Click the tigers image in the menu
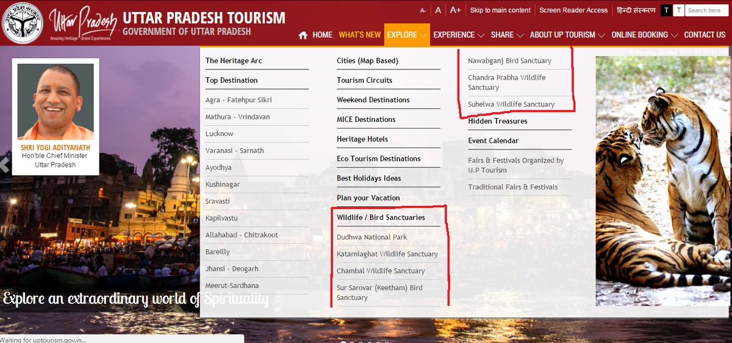Viewport: 732px width, 343px height. (662, 181)
